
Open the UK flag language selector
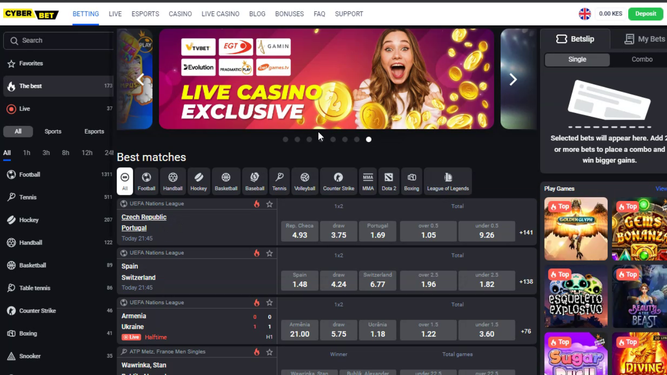click(x=585, y=14)
